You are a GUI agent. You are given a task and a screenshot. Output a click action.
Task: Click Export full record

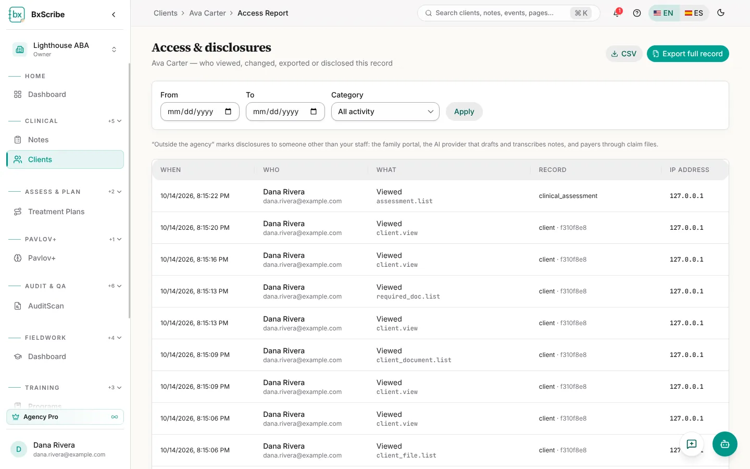687,54
